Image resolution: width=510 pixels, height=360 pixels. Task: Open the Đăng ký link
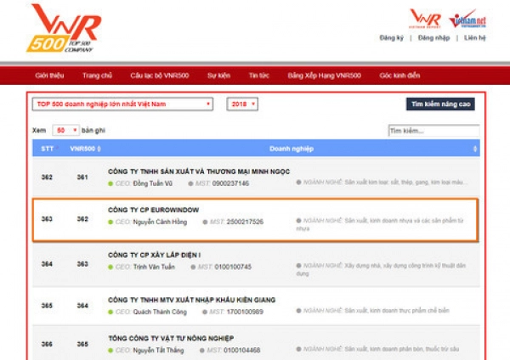coord(391,38)
